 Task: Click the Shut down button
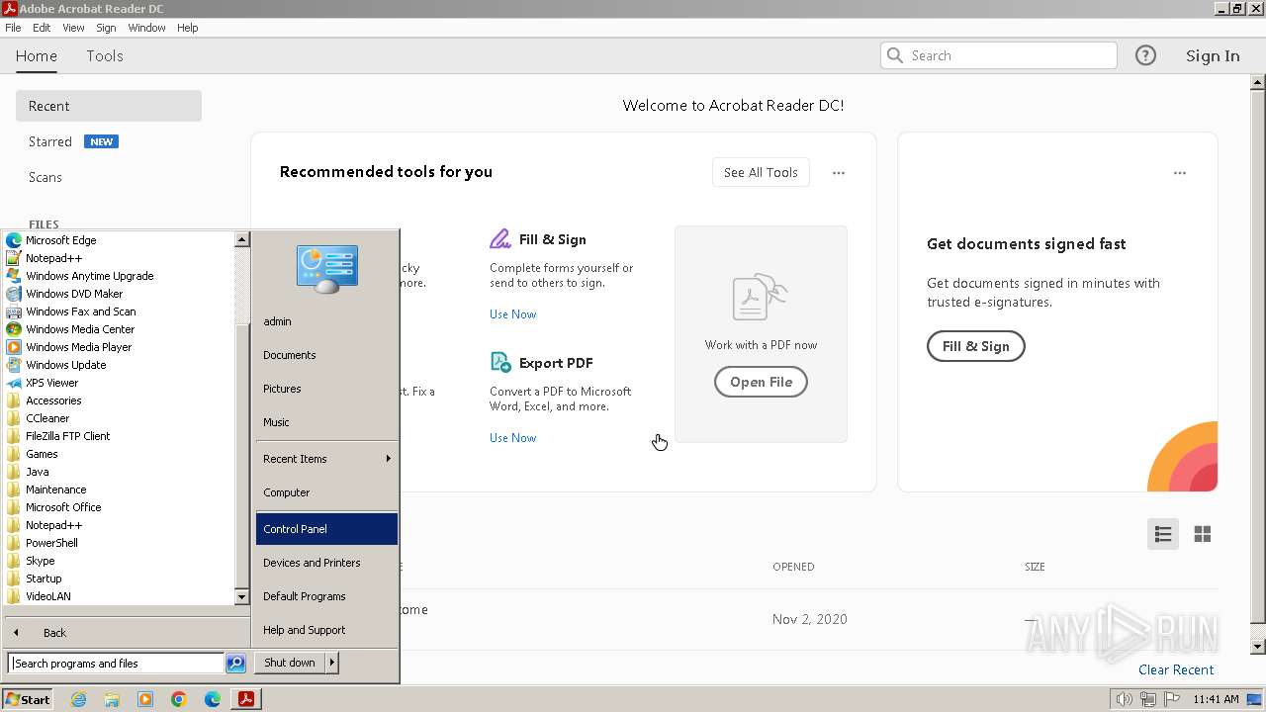pyautogui.click(x=290, y=663)
